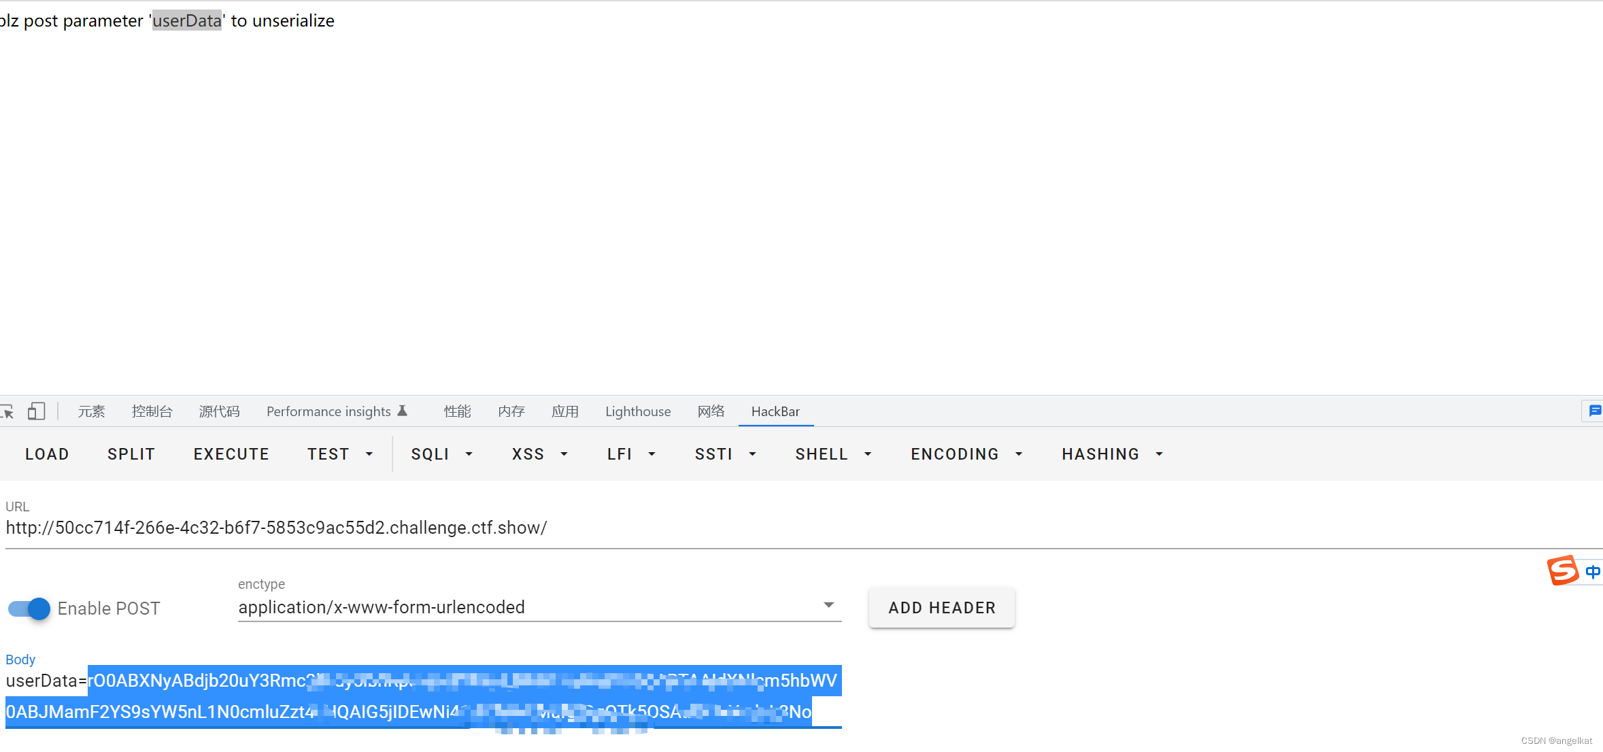Toggle the Enable POST switch

(x=29, y=609)
